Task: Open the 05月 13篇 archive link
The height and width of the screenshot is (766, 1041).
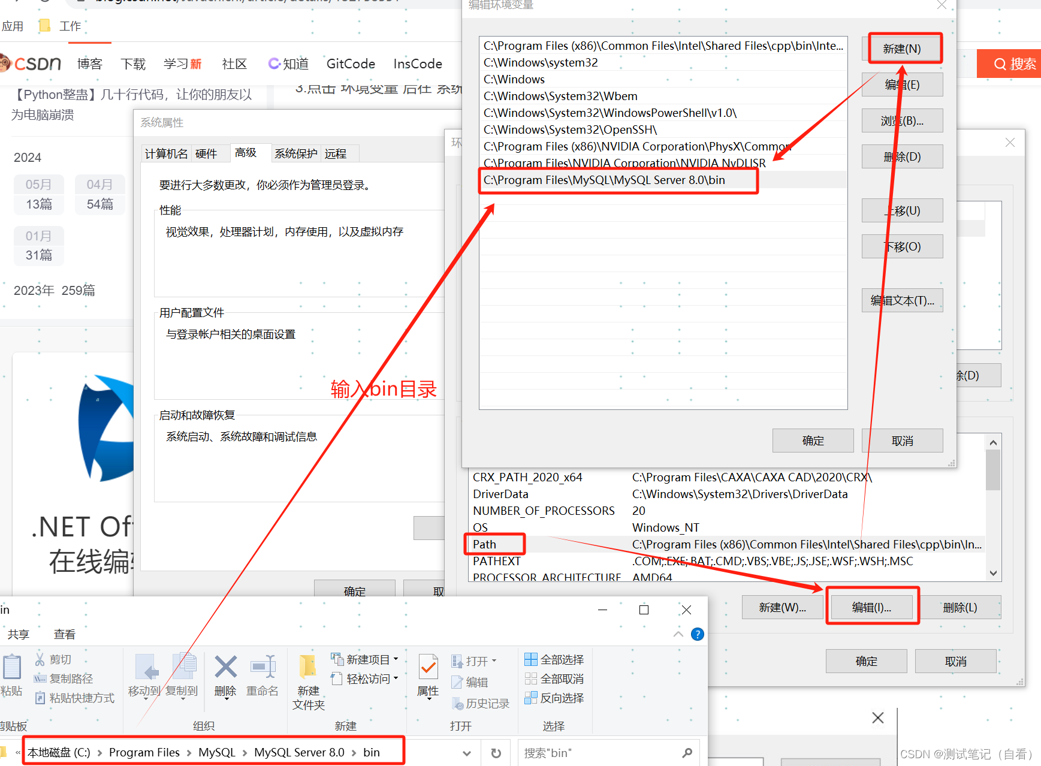Action: [39, 194]
